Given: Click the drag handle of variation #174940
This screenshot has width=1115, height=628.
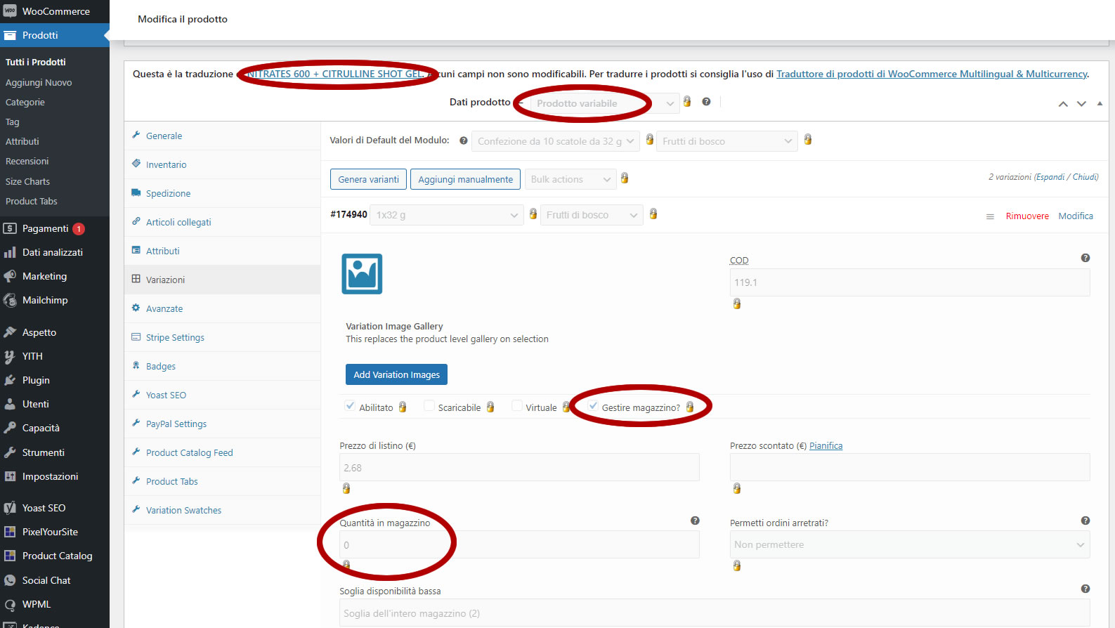Looking at the screenshot, I should pyautogui.click(x=990, y=216).
